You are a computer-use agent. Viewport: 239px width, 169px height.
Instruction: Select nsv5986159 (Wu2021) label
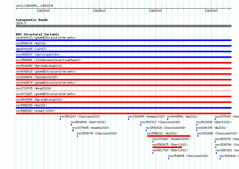(x=31, y=105)
